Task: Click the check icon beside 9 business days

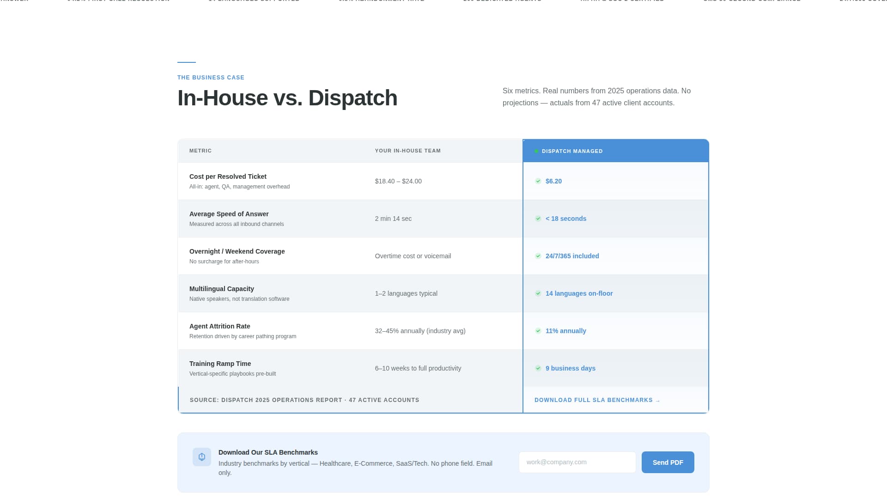Action: pos(538,368)
